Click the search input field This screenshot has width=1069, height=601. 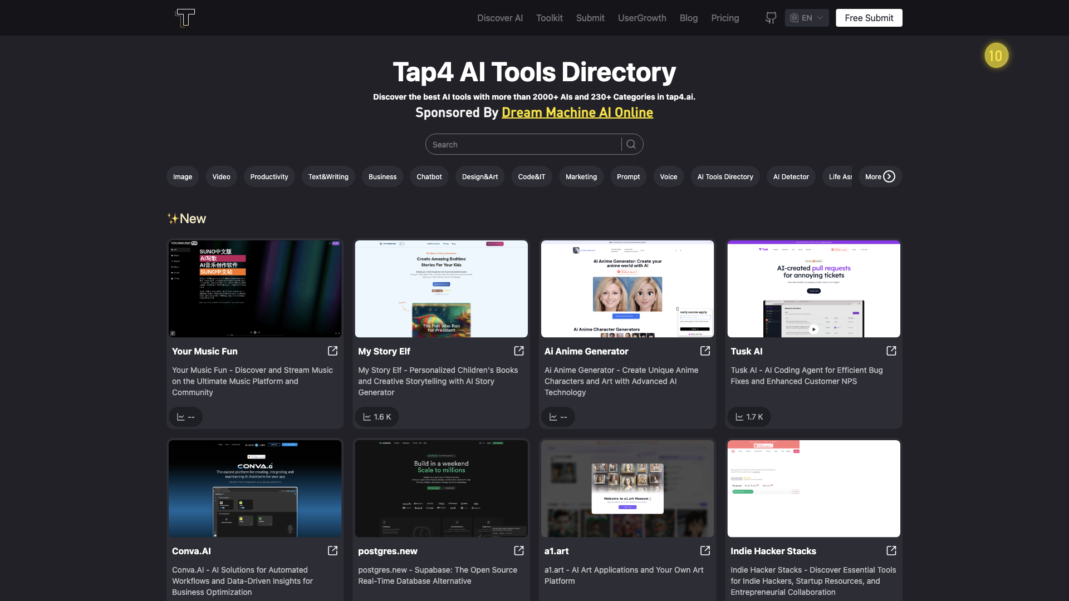(x=524, y=144)
